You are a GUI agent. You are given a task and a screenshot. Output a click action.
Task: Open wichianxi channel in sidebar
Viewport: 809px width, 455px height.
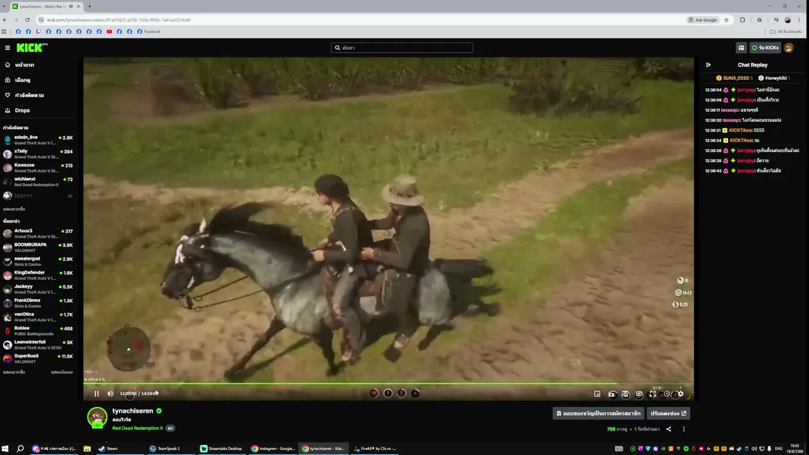pyautogui.click(x=38, y=181)
